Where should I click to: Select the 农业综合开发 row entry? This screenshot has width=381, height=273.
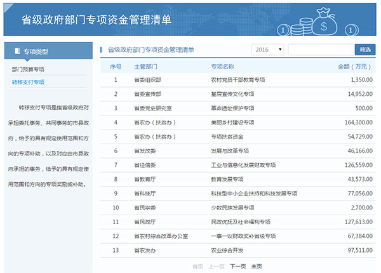pyautogui.click(x=227, y=250)
